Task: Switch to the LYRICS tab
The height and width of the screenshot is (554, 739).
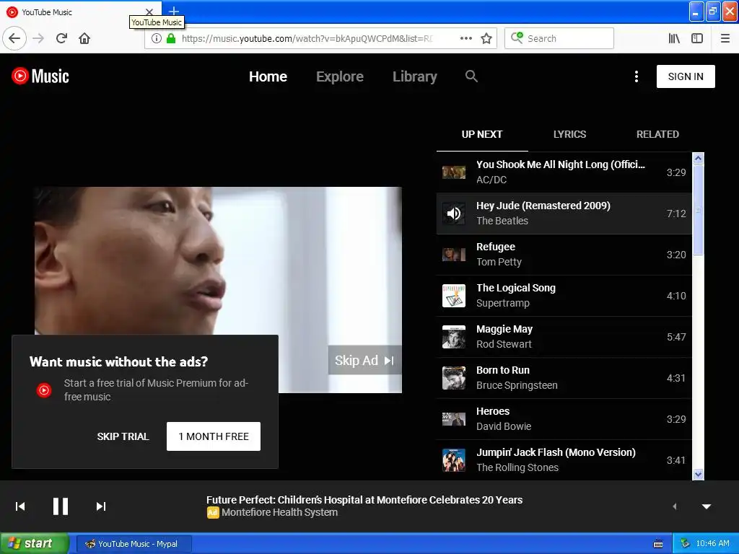Action: point(569,134)
